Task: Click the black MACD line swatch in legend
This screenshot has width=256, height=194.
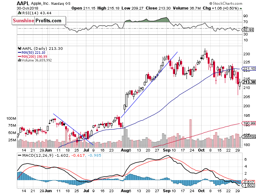Action: [20, 156]
